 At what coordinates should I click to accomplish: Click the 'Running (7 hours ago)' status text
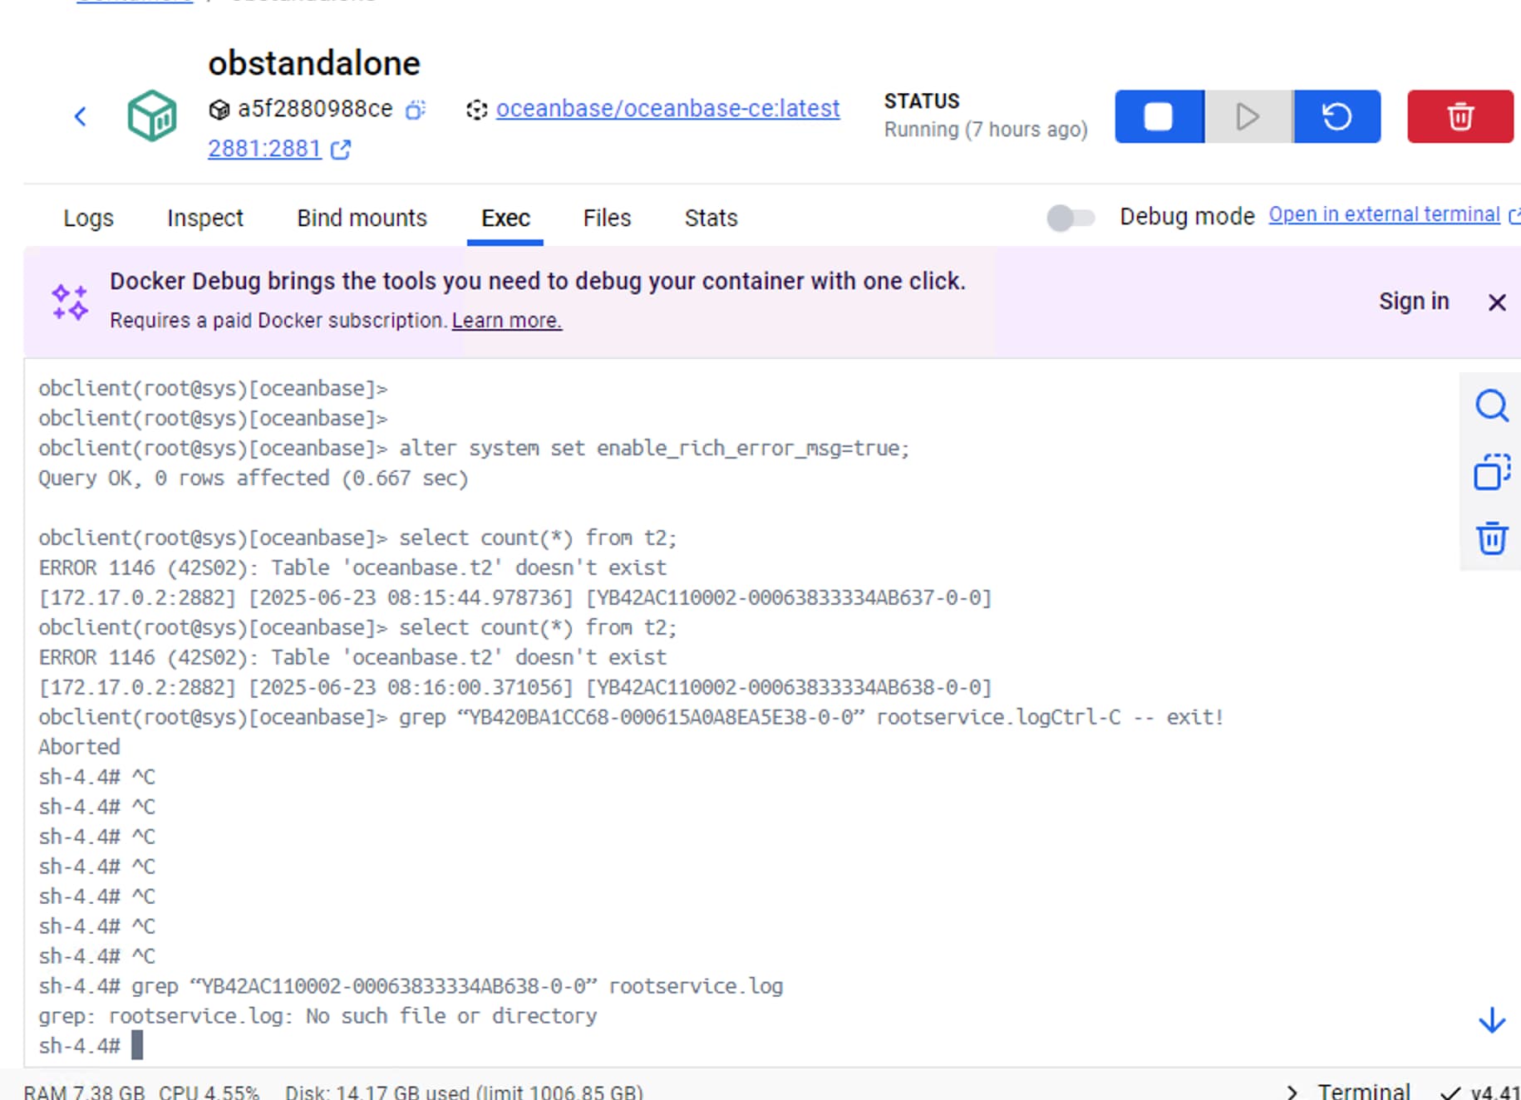tap(986, 130)
